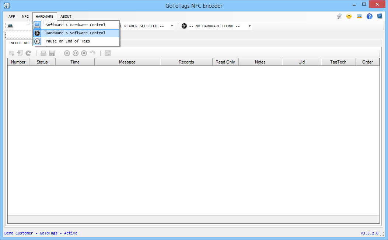The width and height of the screenshot is (388, 240).
Task: Open the Visa credit card icon
Action: (x=359, y=16)
